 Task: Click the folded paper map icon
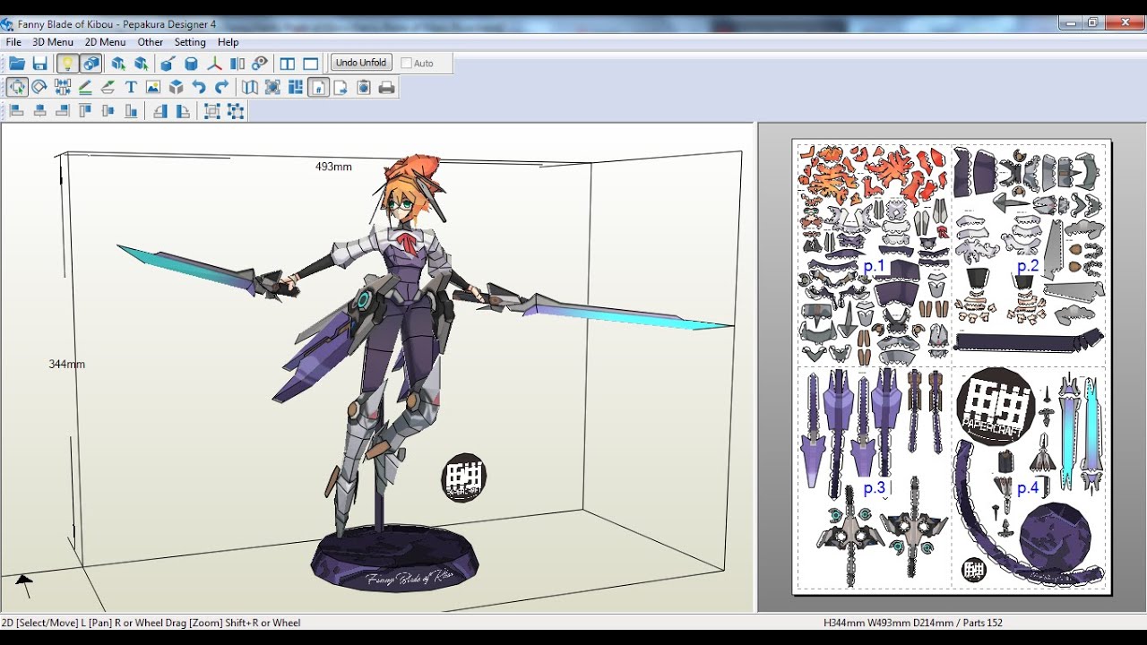tap(250, 87)
